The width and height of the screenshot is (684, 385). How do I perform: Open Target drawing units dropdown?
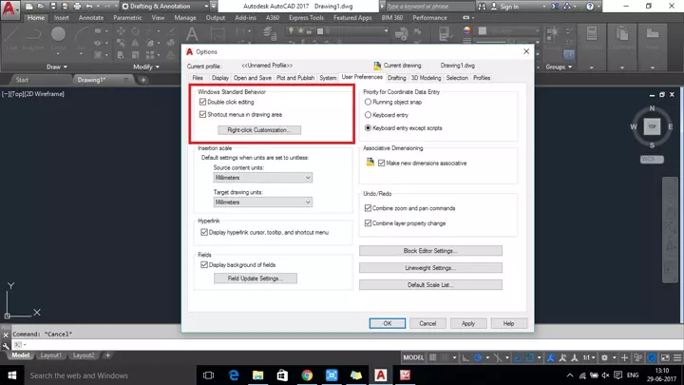pos(263,202)
